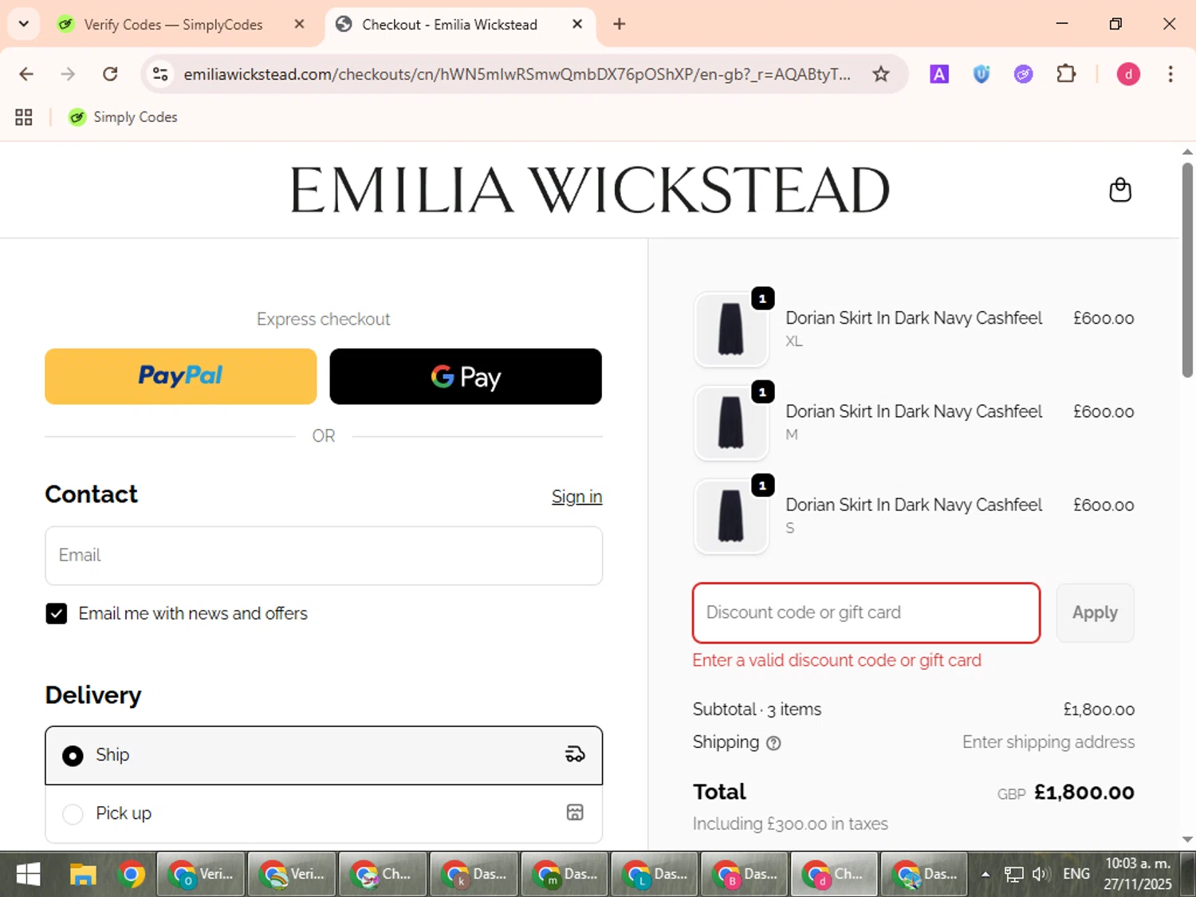Open the purple A extension icon
This screenshot has width=1196, height=897.
pos(939,74)
